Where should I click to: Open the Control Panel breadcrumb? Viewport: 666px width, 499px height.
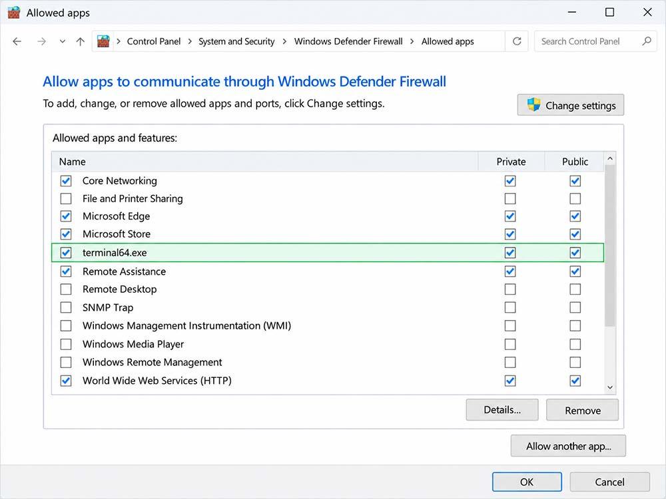point(154,41)
